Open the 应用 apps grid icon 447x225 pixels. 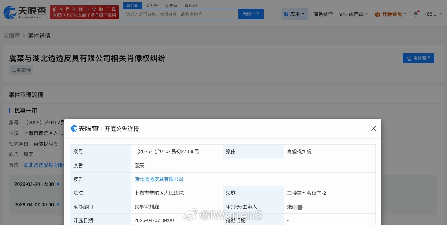pyautogui.click(x=286, y=14)
